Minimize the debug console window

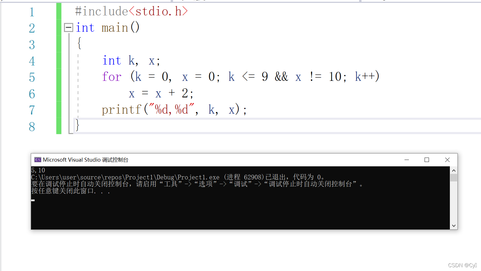[407, 160]
